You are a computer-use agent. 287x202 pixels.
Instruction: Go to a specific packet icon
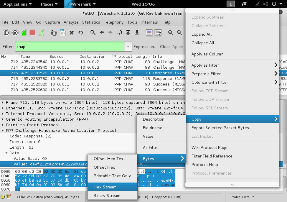click(x=119, y=33)
